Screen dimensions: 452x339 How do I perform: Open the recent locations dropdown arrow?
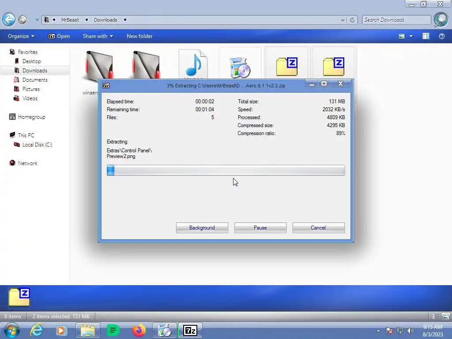[x=37, y=20]
